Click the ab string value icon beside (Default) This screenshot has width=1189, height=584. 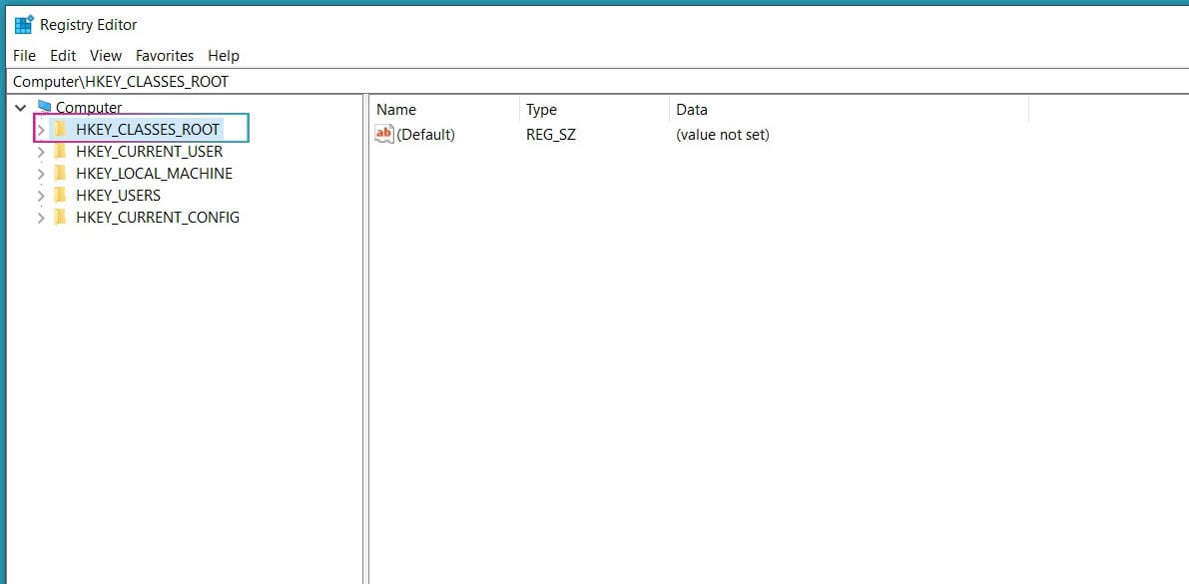tap(384, 134)
